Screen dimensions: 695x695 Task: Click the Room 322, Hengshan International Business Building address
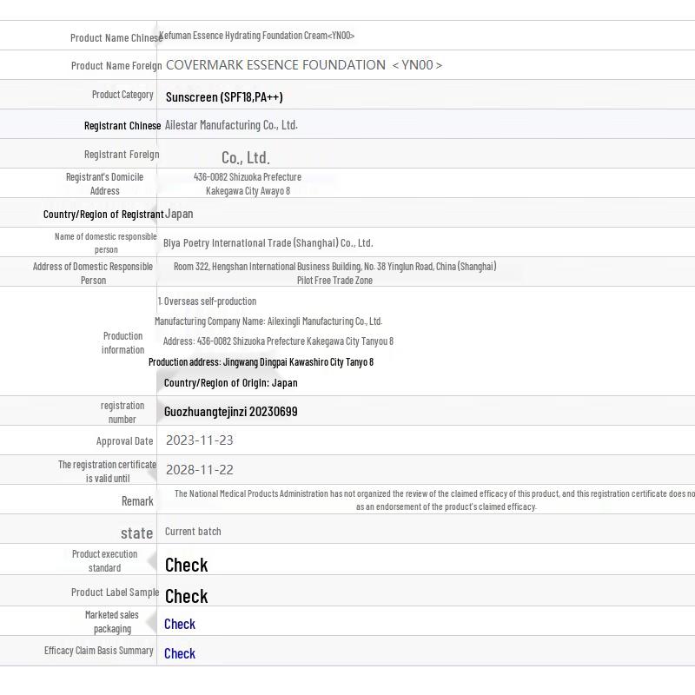(335, 267)
